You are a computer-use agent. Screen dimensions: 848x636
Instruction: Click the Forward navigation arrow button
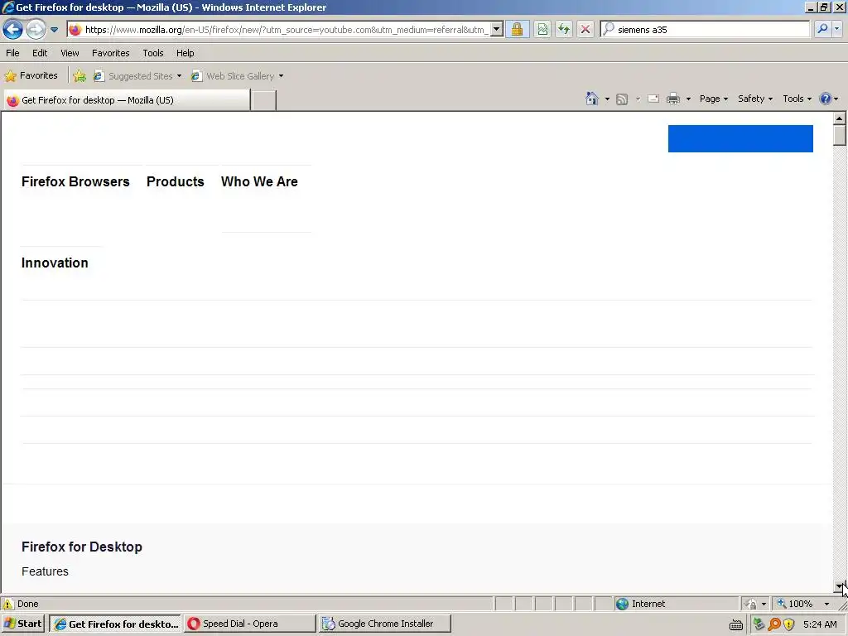pos(36,29)
